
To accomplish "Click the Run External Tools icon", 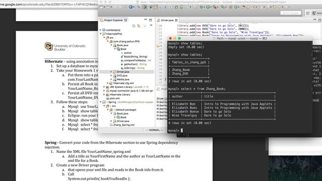I will (x=215, y=7).
